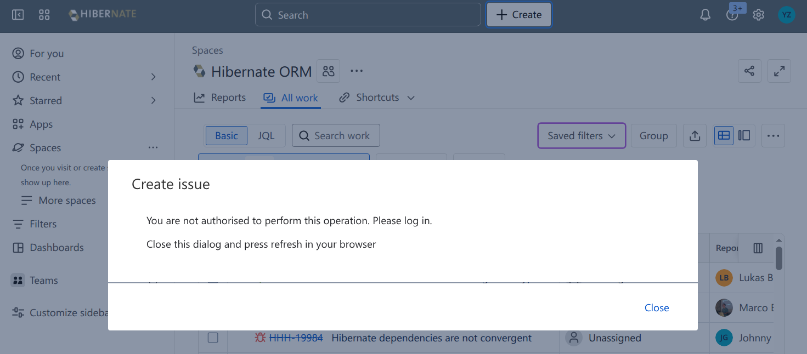Open the three-dot menu beside Hibernate ORM

tap(357, 71)
